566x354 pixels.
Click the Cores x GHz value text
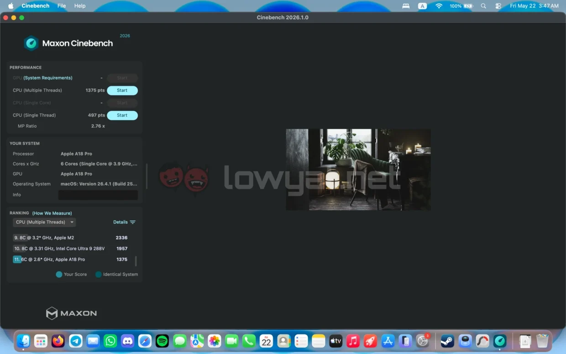pyautogui.click(x=99, y=164)
